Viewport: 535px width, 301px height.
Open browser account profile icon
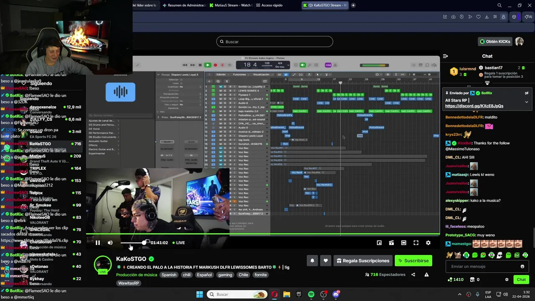pos(503,17)
